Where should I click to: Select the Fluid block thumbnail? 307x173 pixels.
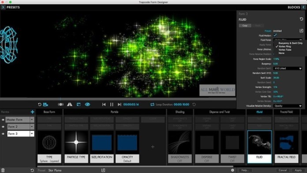259,147
